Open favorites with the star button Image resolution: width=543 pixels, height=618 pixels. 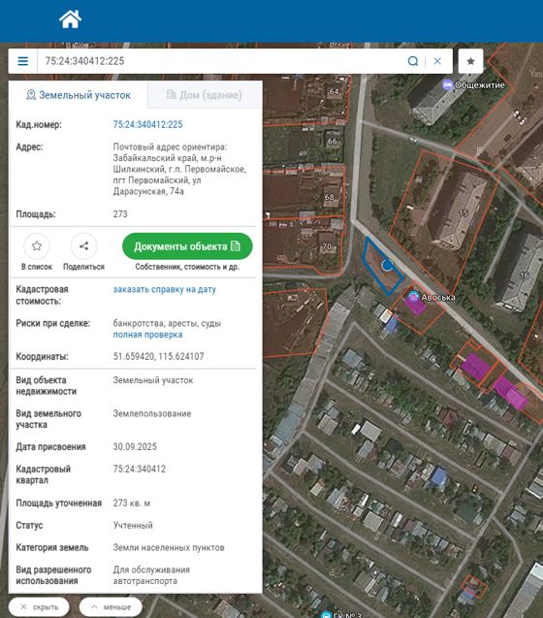pyautogui.click(x=470, y=61)
